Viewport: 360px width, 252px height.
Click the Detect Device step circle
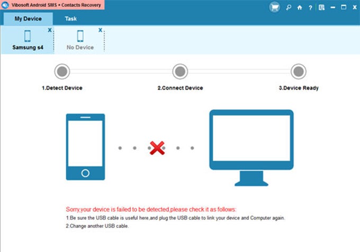[x=62, y=71]
